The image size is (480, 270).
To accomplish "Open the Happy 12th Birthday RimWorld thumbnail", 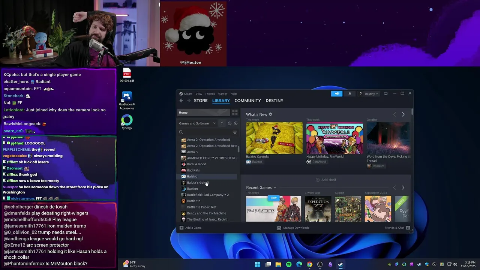I will click(334, 138).
